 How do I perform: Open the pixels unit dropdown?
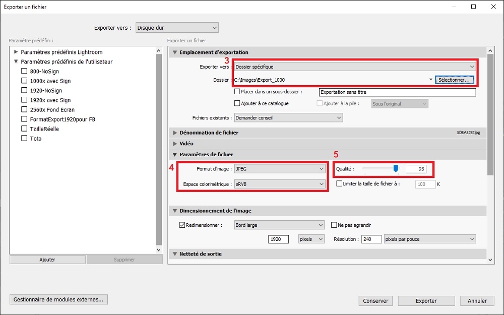[311, 239]
